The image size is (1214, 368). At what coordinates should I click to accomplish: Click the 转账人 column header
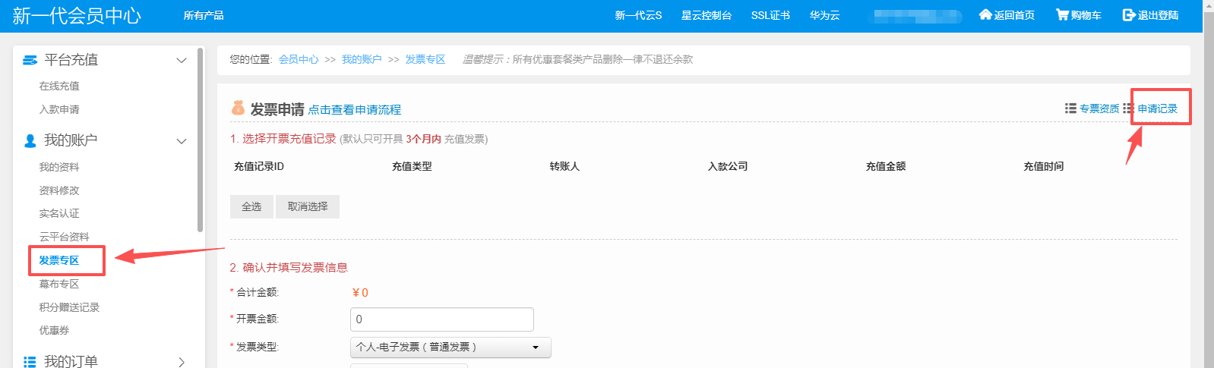[x=564, y=166]
